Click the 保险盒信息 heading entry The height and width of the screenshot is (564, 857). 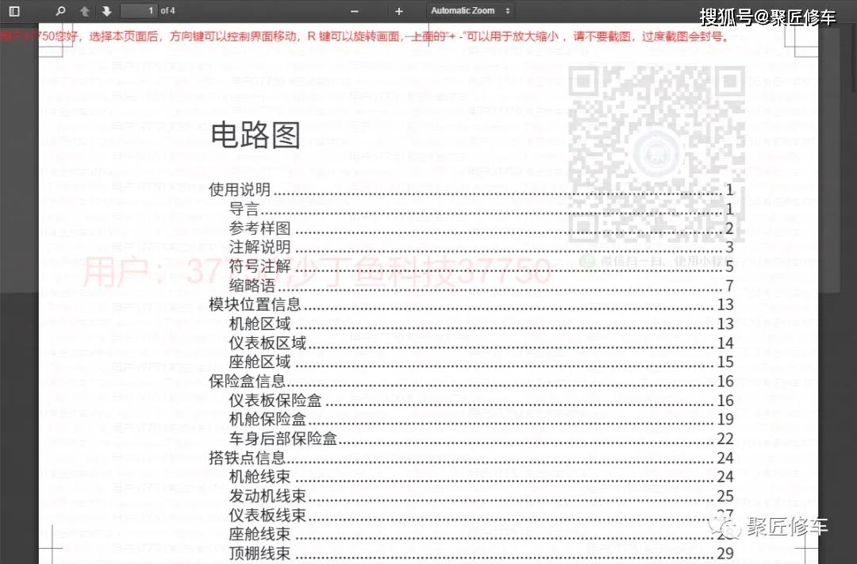point(471,381)
